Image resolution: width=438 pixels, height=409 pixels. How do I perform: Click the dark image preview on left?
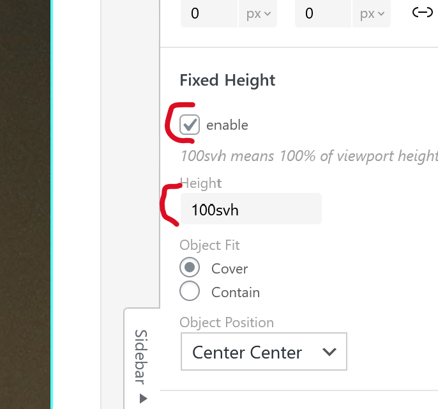point(26,204)
